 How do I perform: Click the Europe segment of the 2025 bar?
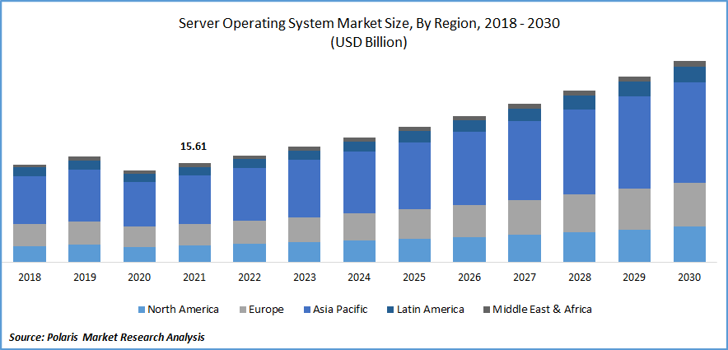414,224
